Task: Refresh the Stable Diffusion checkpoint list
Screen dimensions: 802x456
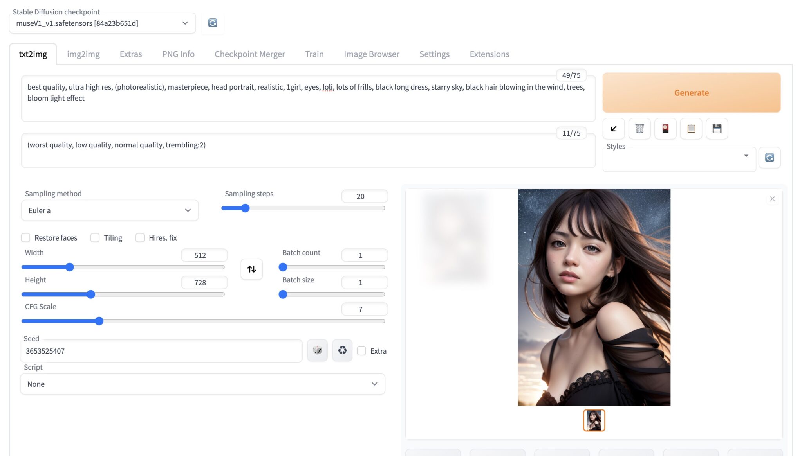Action: click(213, 23)
